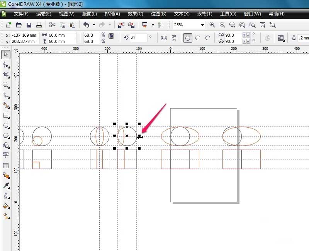The image size is (309, 251).
Task: Select the Table tool
Action: coord(5,166)
